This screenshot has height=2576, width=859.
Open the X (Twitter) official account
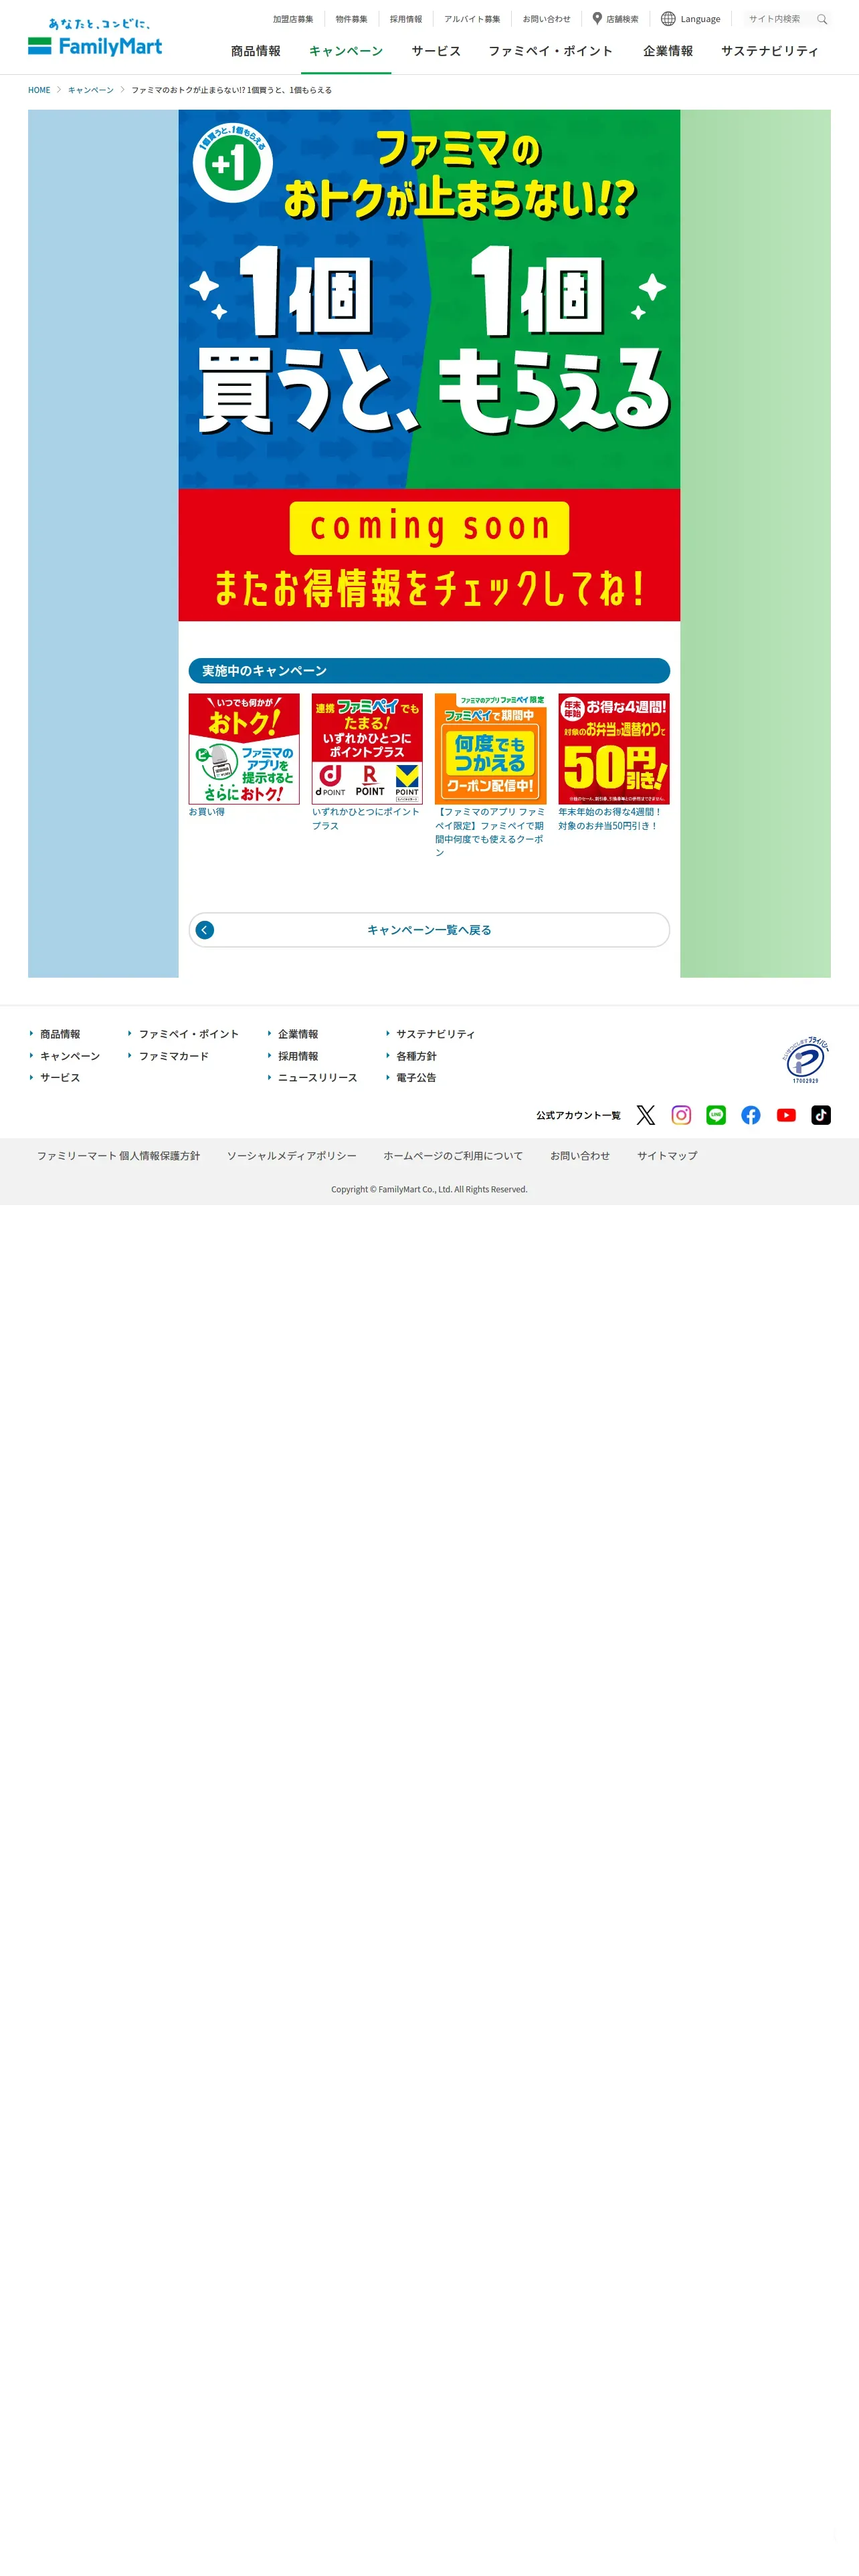coord(646,1115)
